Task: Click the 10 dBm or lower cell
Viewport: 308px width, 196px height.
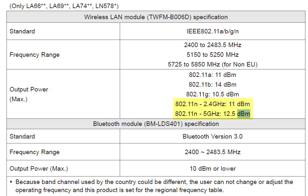Action: click(x=213, y=168)
